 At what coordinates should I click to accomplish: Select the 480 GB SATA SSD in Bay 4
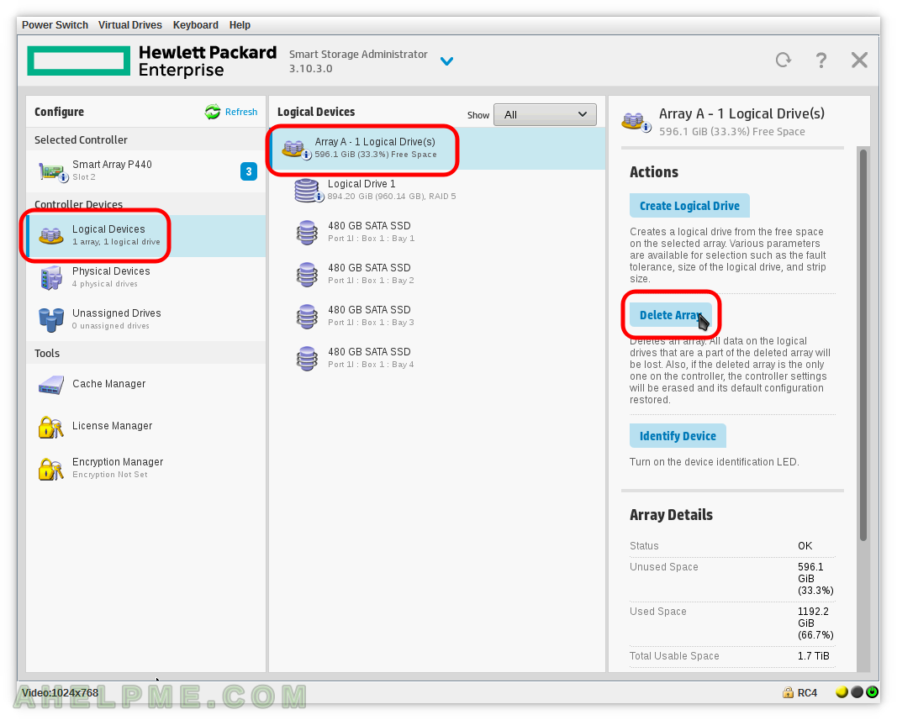[438, 358]
